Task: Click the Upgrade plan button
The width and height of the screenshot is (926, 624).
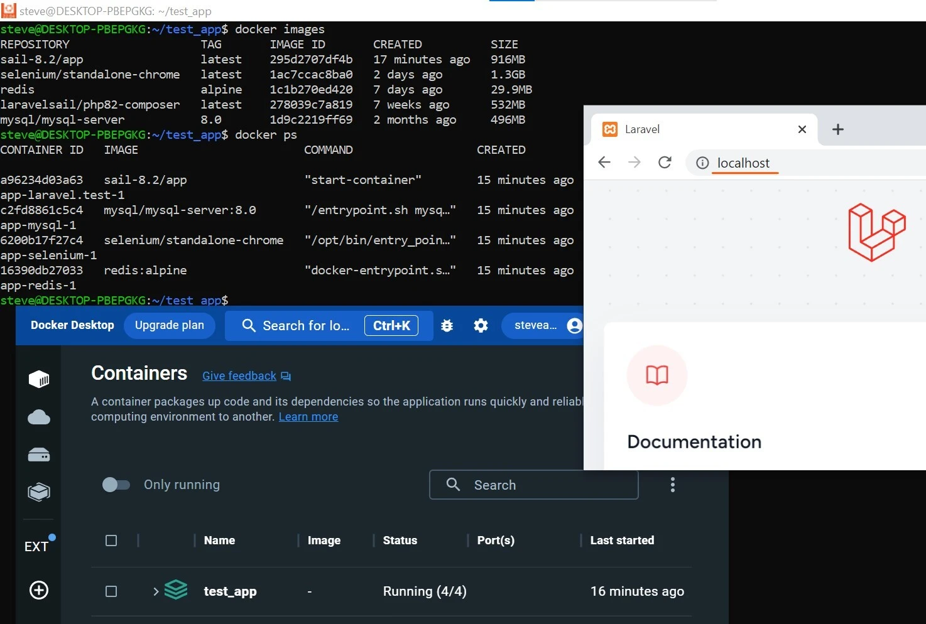Action: tap(169, 325)
